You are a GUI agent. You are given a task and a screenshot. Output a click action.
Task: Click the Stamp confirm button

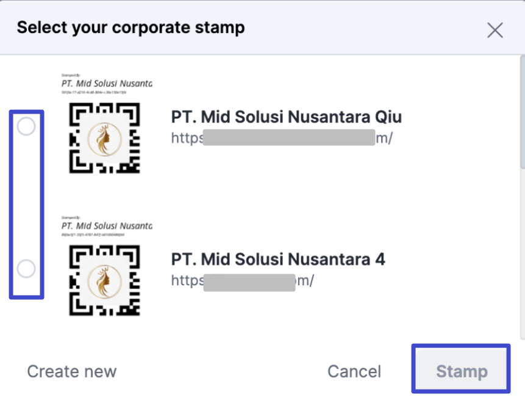(462, 369)
